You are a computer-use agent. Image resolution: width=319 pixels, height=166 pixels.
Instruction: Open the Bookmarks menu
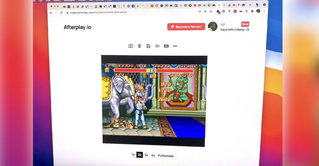[69, 1]
